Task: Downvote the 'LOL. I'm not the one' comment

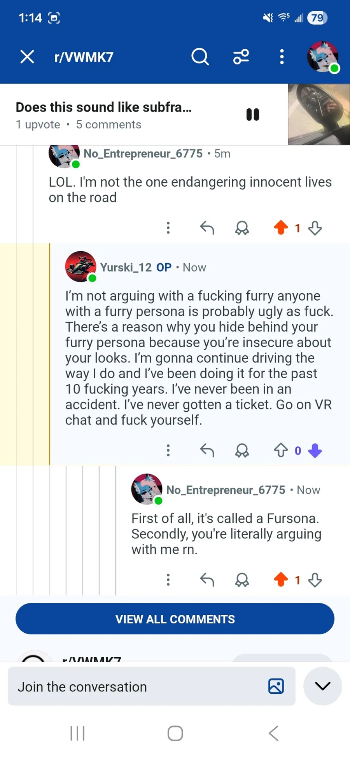Action: [315, 228]
